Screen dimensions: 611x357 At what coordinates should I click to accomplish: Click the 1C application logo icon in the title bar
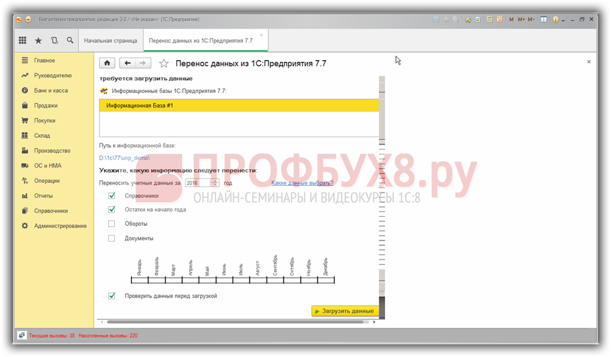point(18,19)
